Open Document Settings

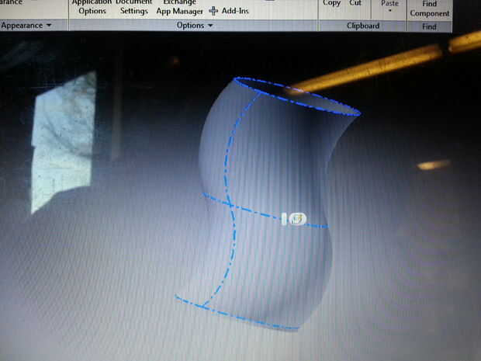pyautogui.click(x=134, y=7)
